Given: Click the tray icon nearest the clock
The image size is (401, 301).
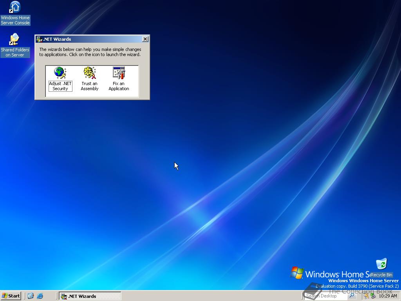Looking at the screenshot, I should point(373,296).
